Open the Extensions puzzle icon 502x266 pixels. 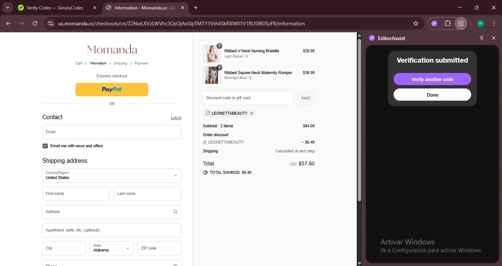click(x=447, y=23)
